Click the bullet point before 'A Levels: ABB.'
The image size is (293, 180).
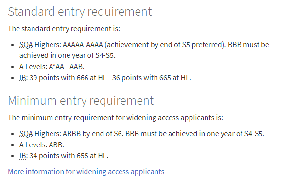pyautogui.click(x=12, y=145)
